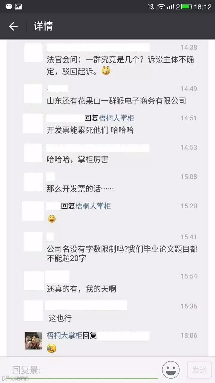Tap 梧桐大掌柜 link in 14:51 reply

pos(116,118)
